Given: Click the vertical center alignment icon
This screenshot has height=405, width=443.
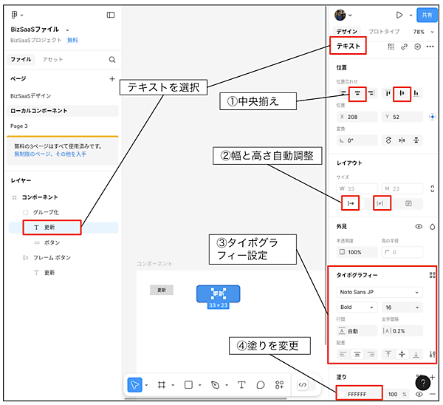Looking at the screenshot, I should 402,93.
